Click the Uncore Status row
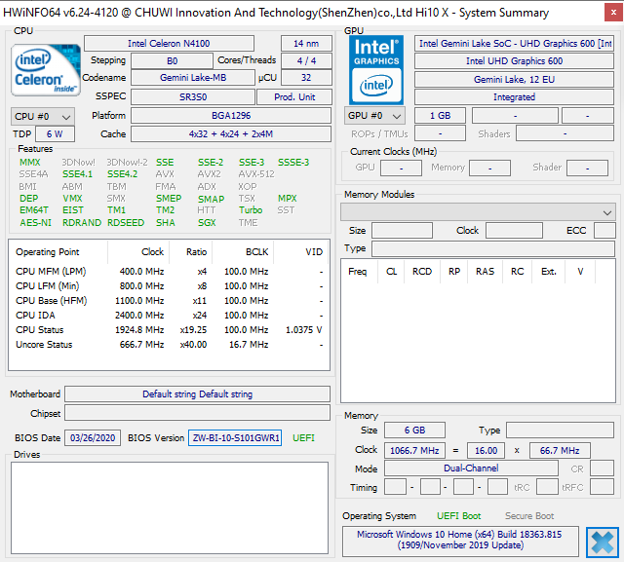This screenshot has height=562, width=624. click(169, 345)
